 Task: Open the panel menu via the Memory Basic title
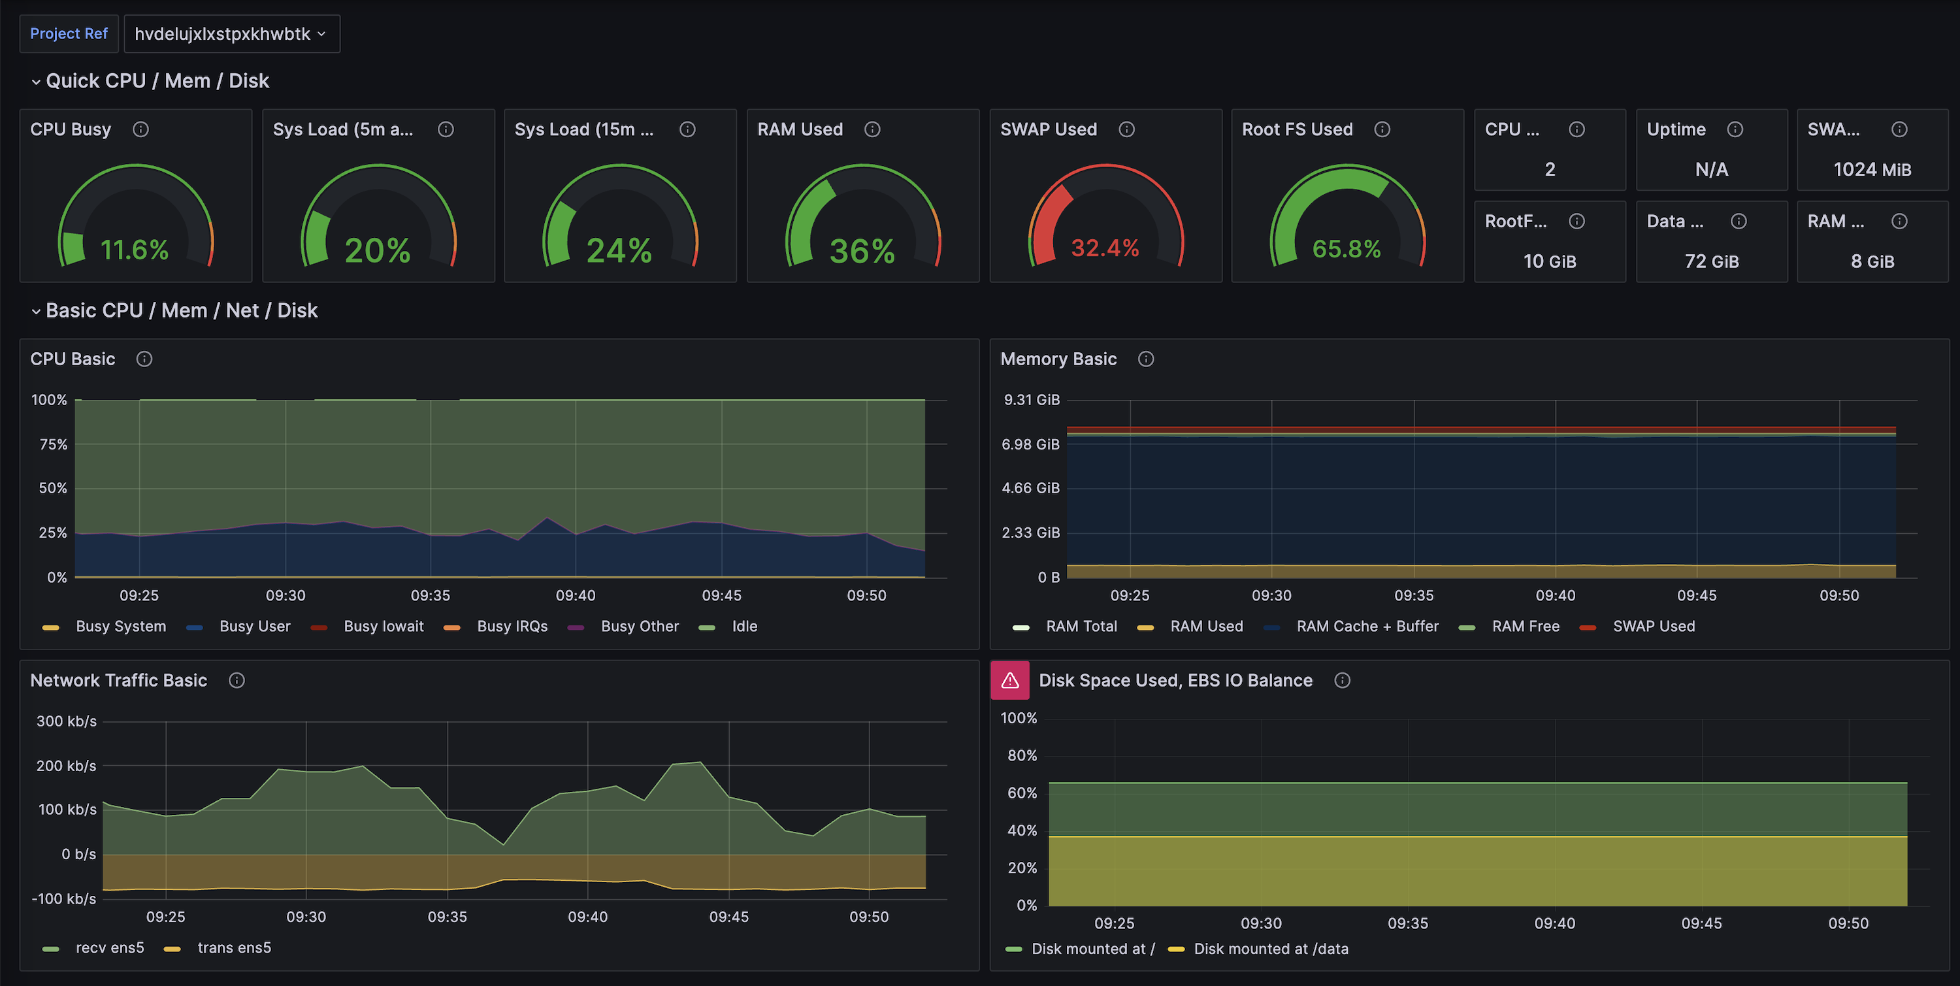pos(1058,358)
